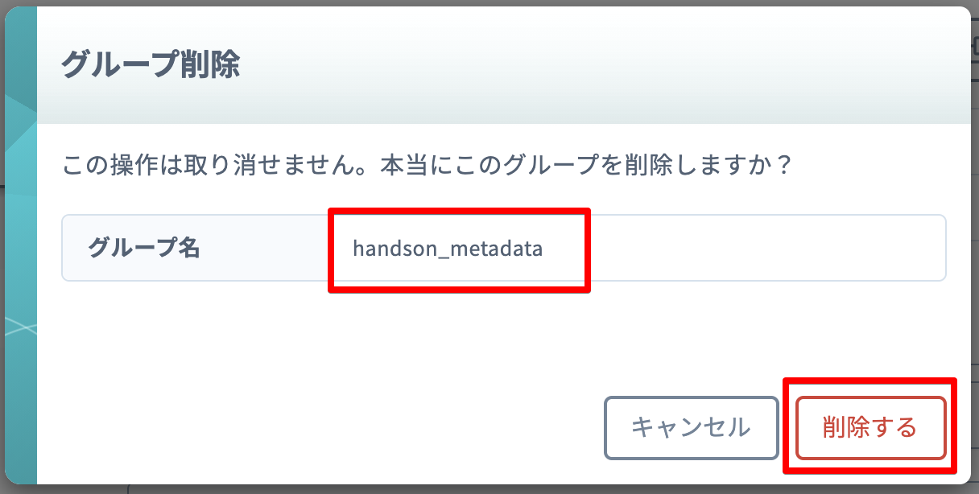The width and height of the screenshot is (979, 494).
Task: Click blank dialog area left of キャンセル
Action: (x=322, y=427)
